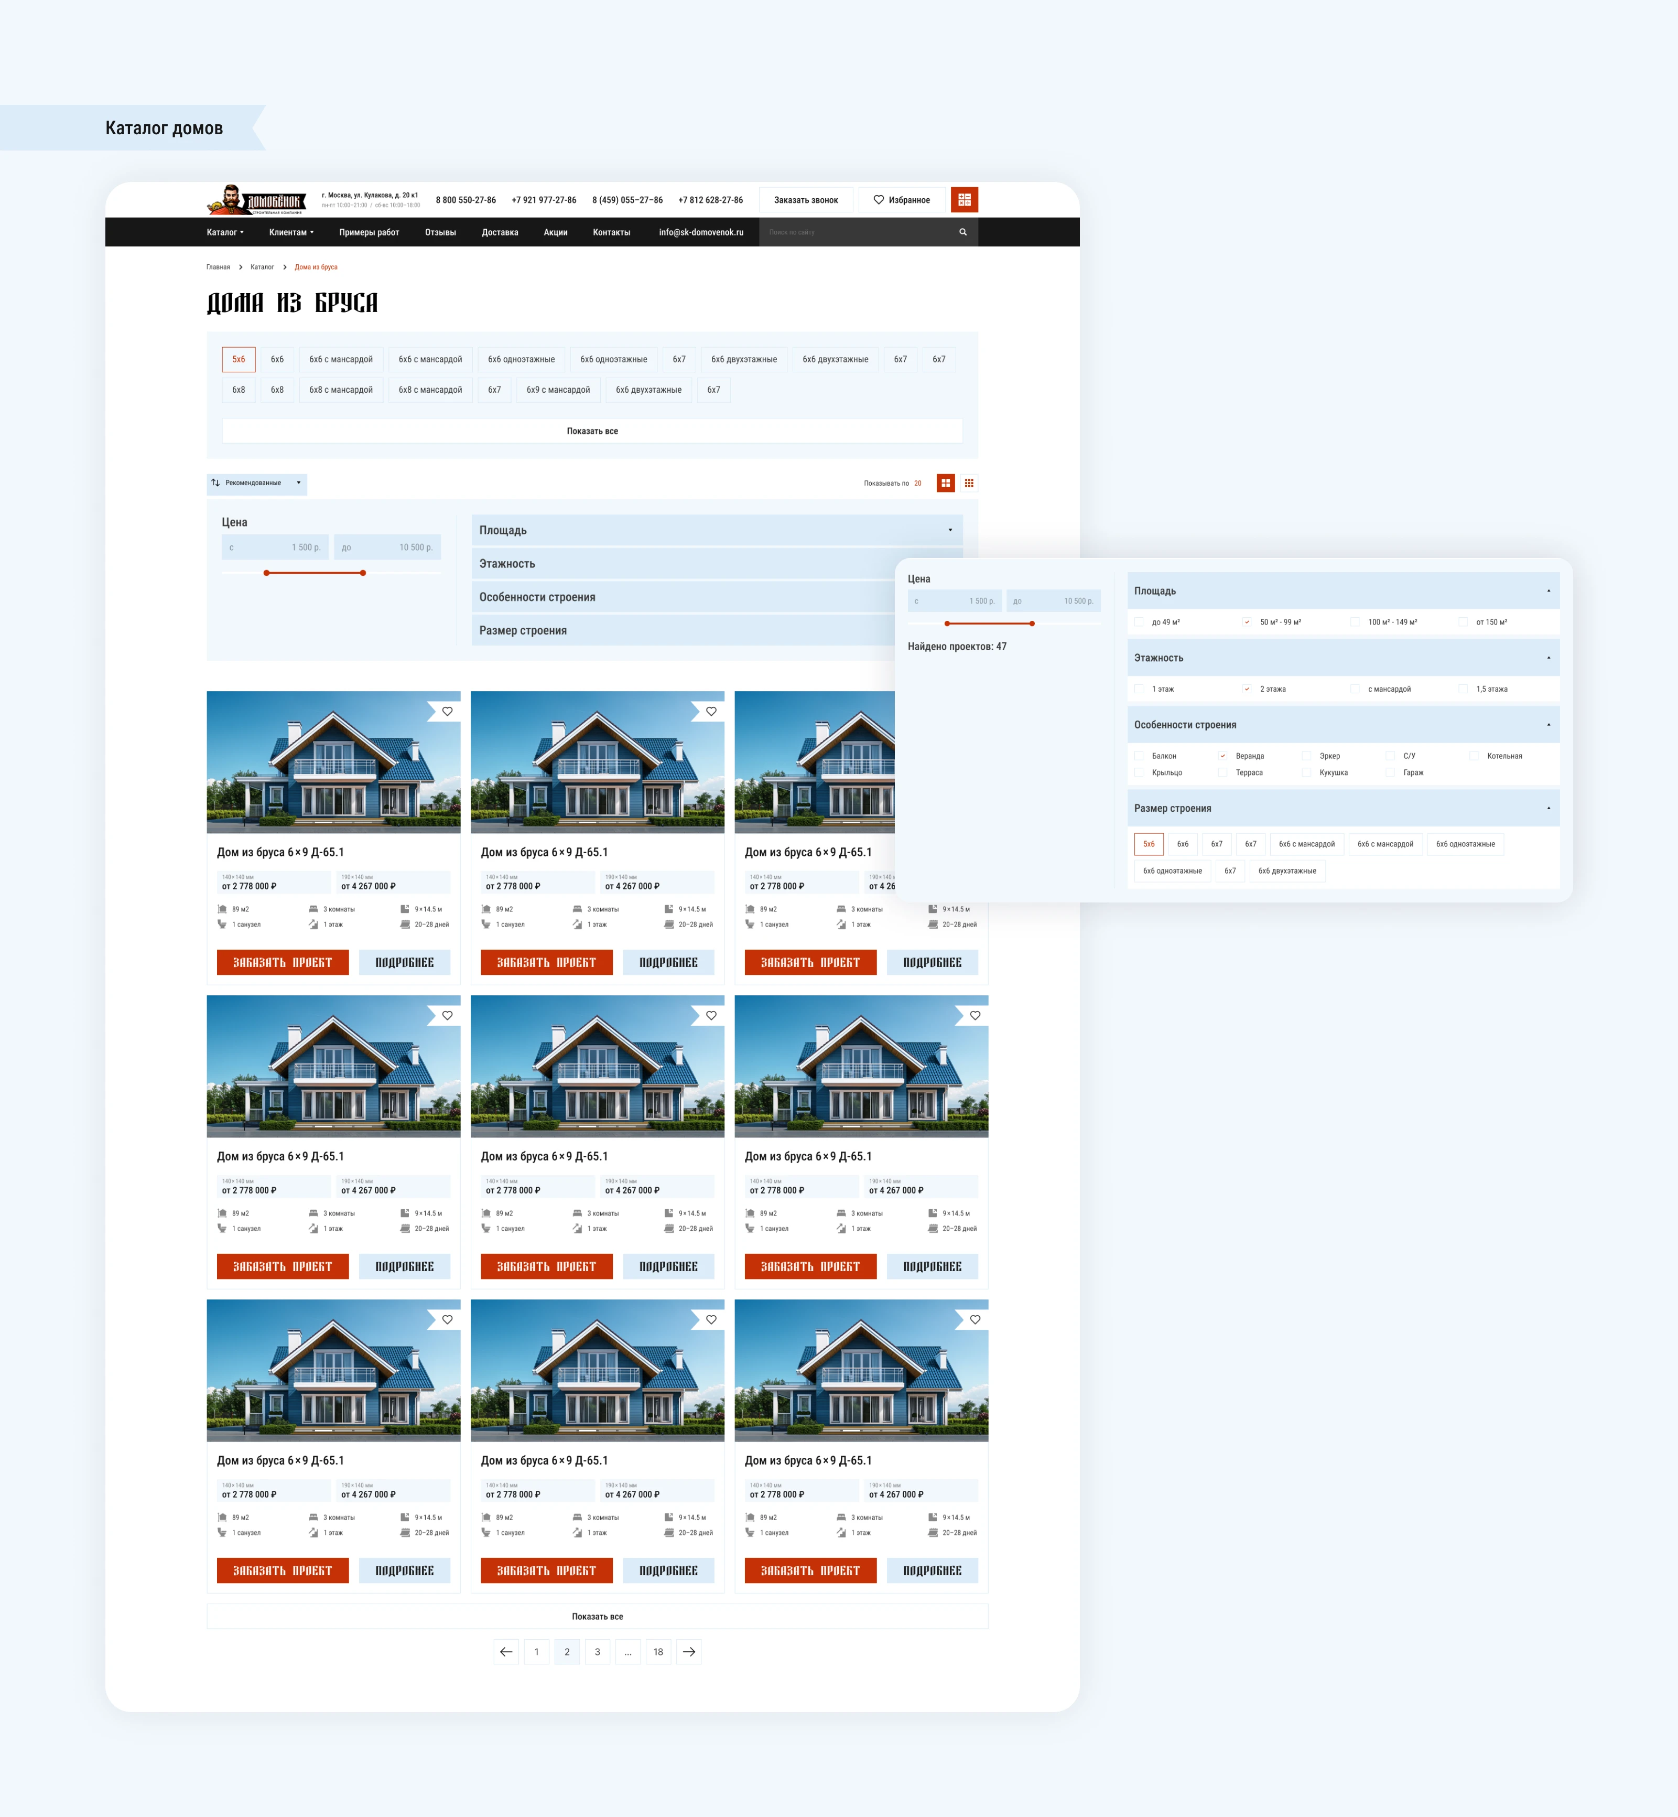This screenshot has height=1817, width=1678.
Task: Open the 'Каталог' dropdown menu
Action: point(225,233)
